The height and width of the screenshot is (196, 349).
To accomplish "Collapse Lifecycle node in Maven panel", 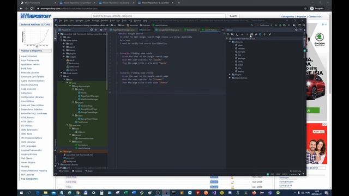I will pos(230,42).
